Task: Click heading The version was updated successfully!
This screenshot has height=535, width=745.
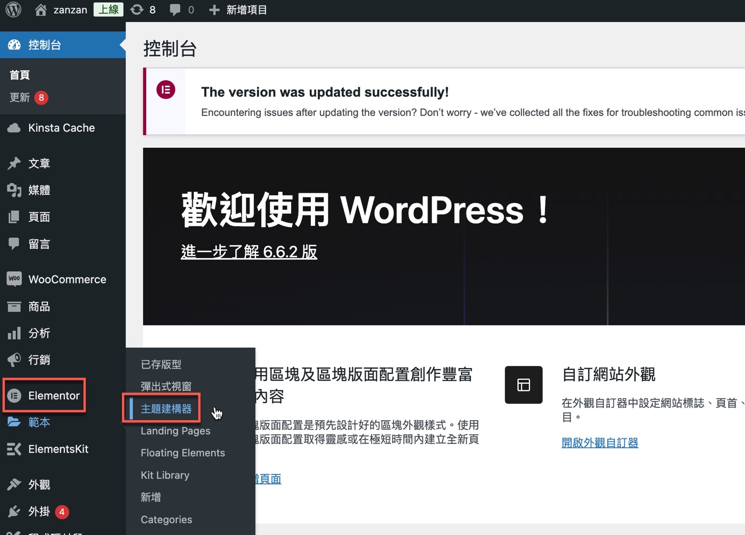Action: 325,92
